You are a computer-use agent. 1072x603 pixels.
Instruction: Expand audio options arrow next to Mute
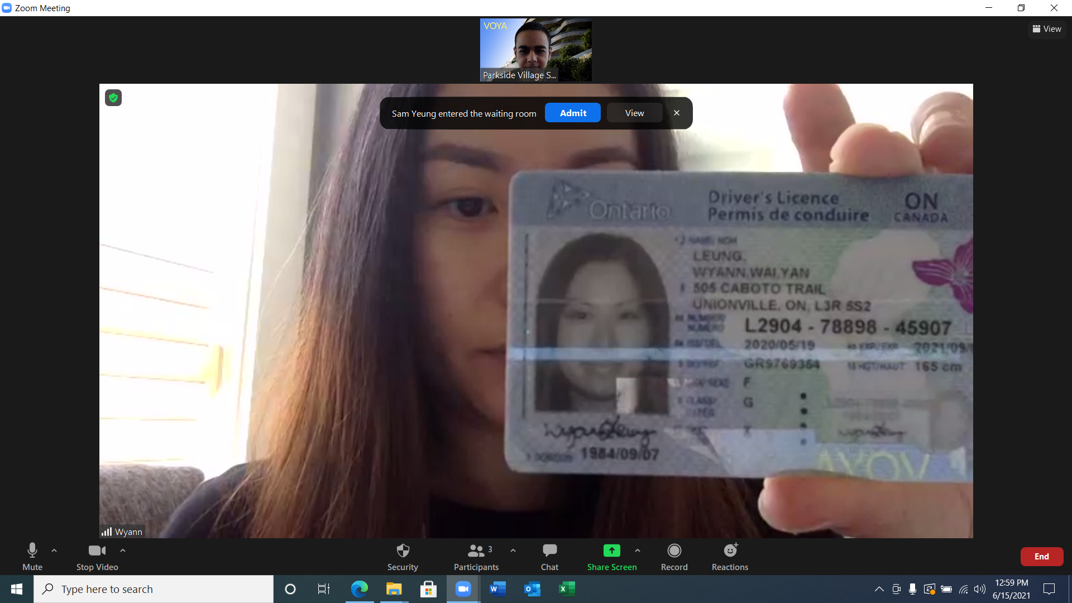[x=54, y=551]
